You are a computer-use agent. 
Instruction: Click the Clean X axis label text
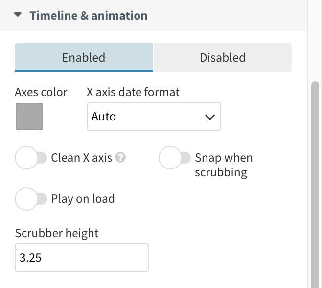[82, 158]
